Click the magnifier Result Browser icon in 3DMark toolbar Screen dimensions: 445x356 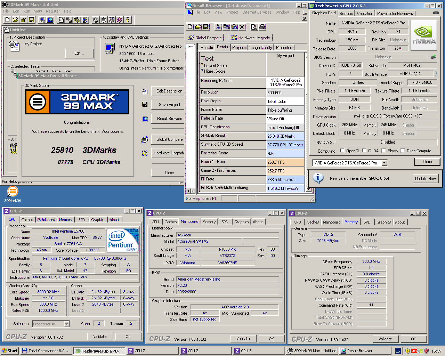click(50, 20)
